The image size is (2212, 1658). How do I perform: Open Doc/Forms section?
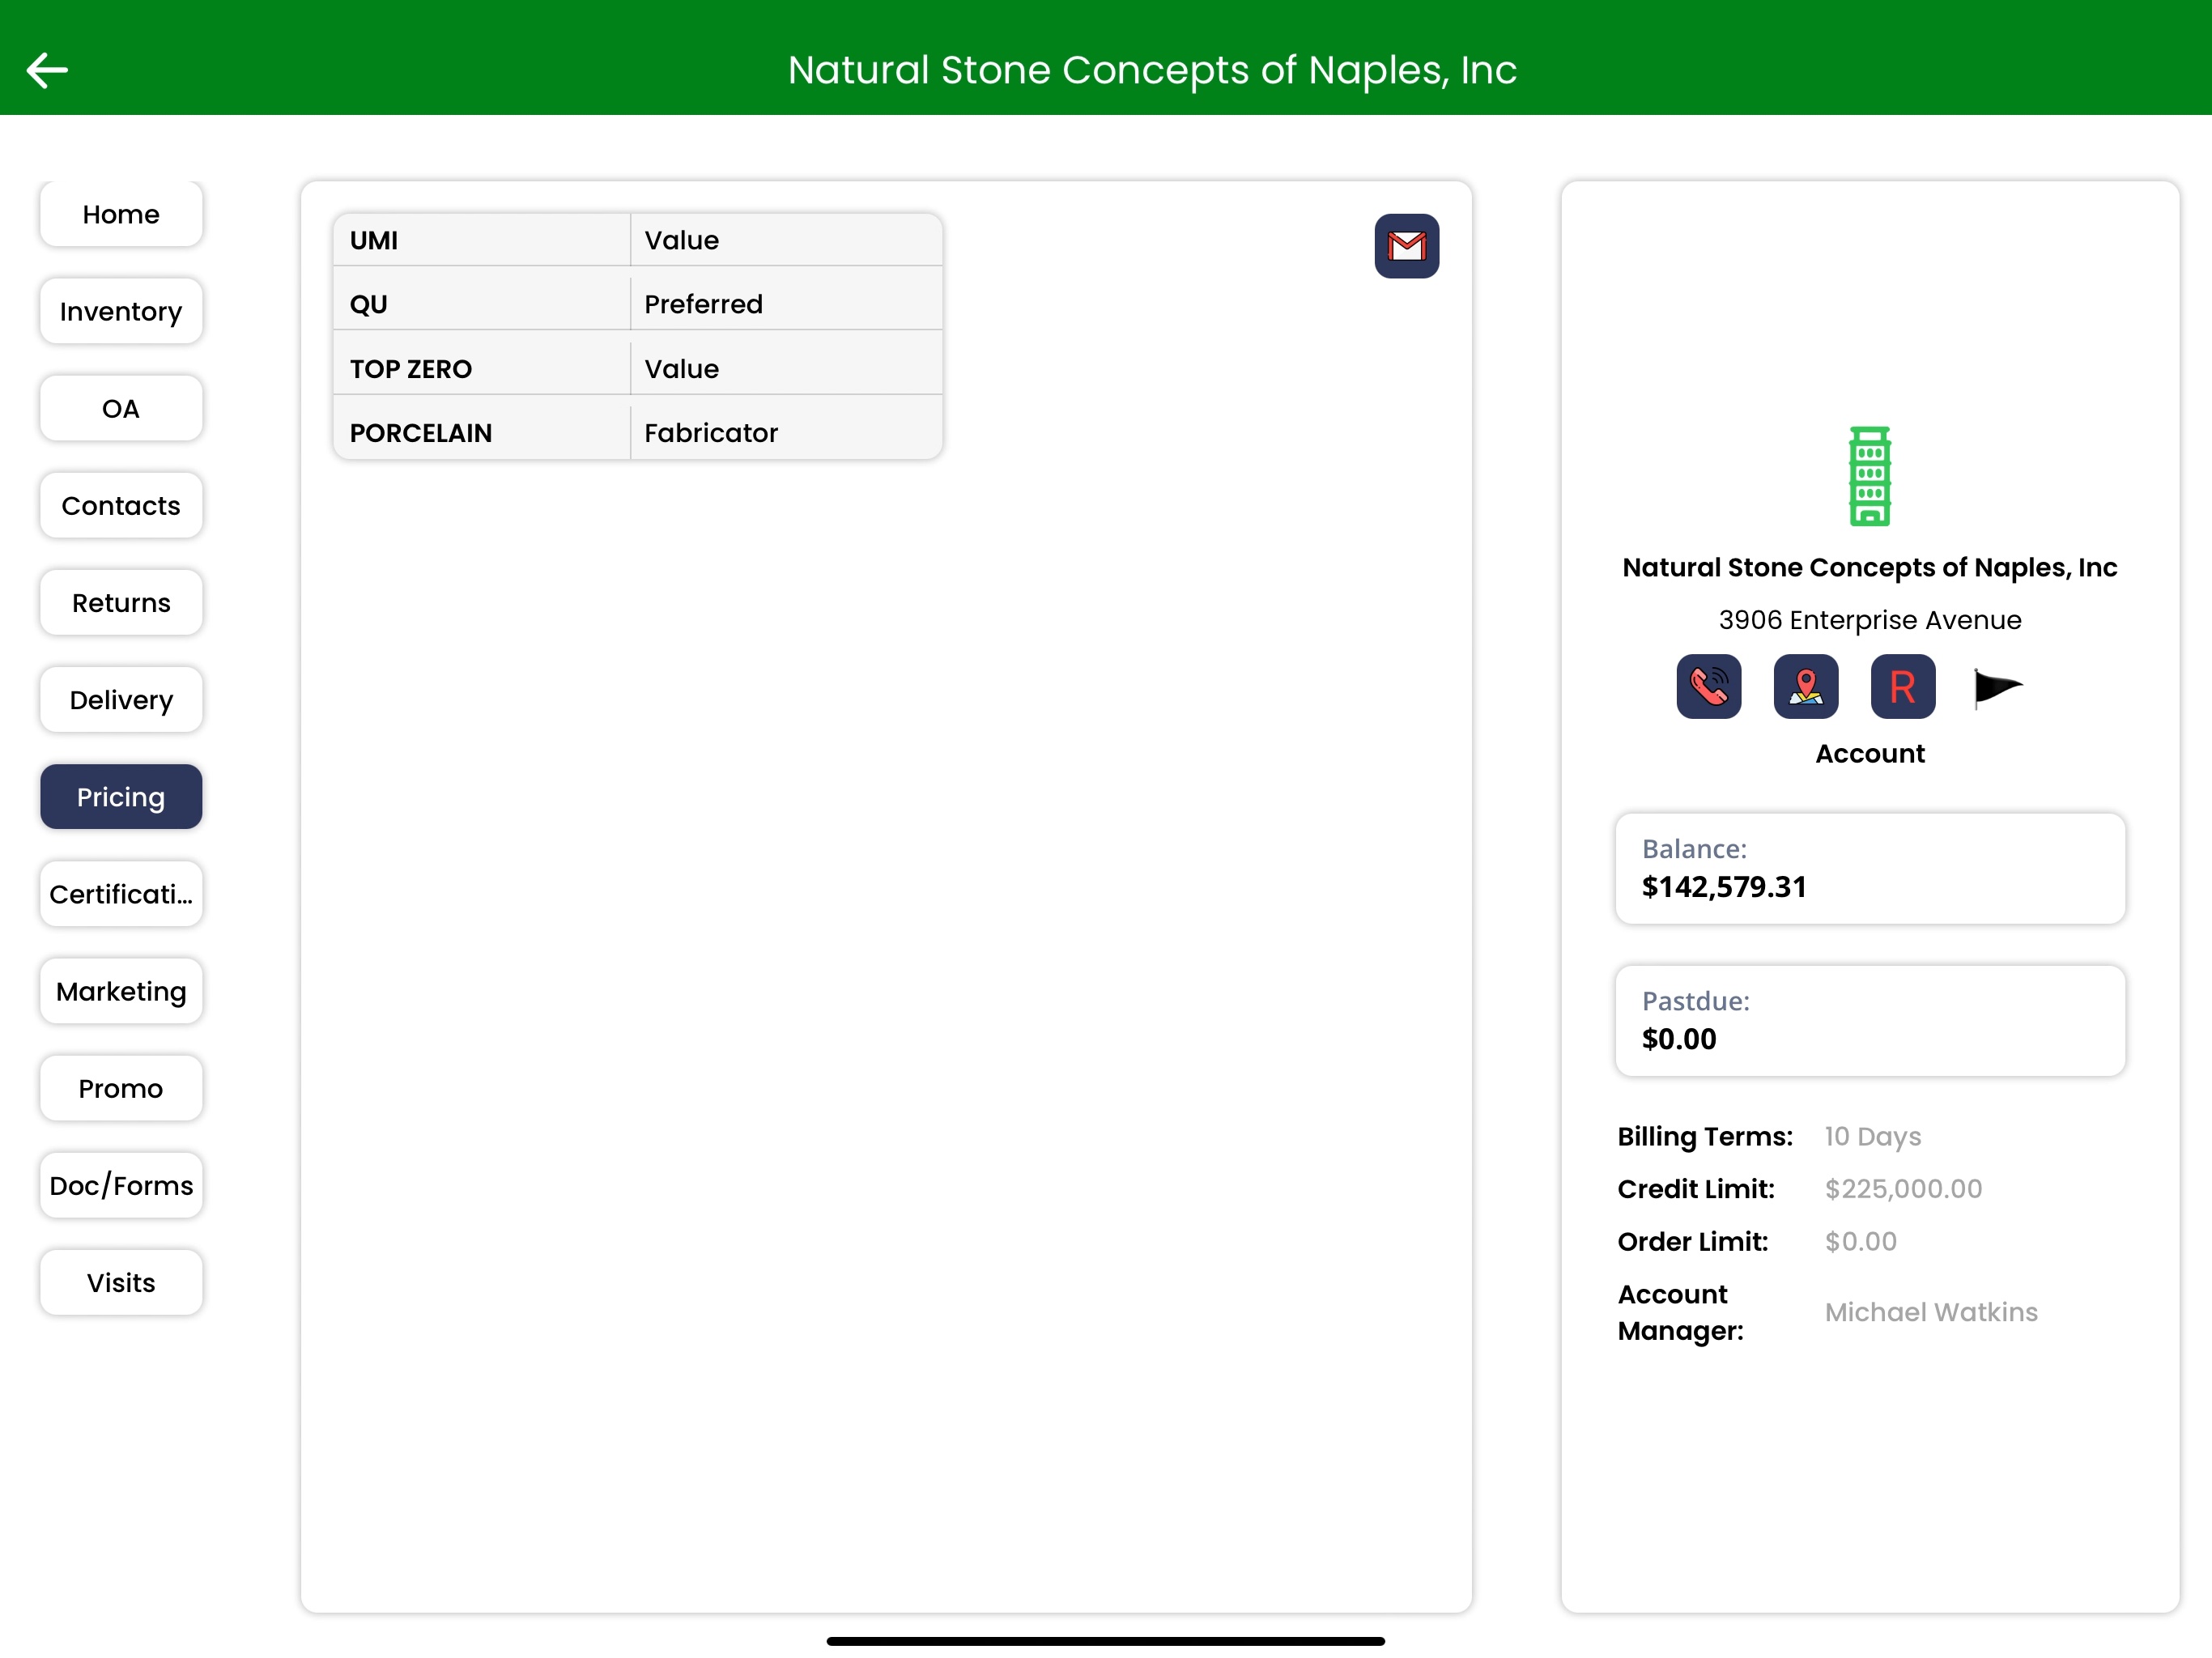click(121, 1185)
